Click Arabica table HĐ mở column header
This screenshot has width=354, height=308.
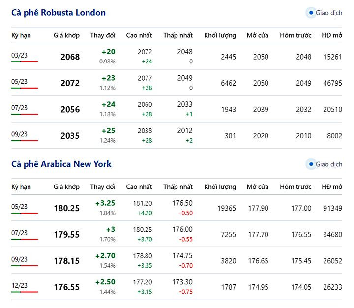point(332,187)
